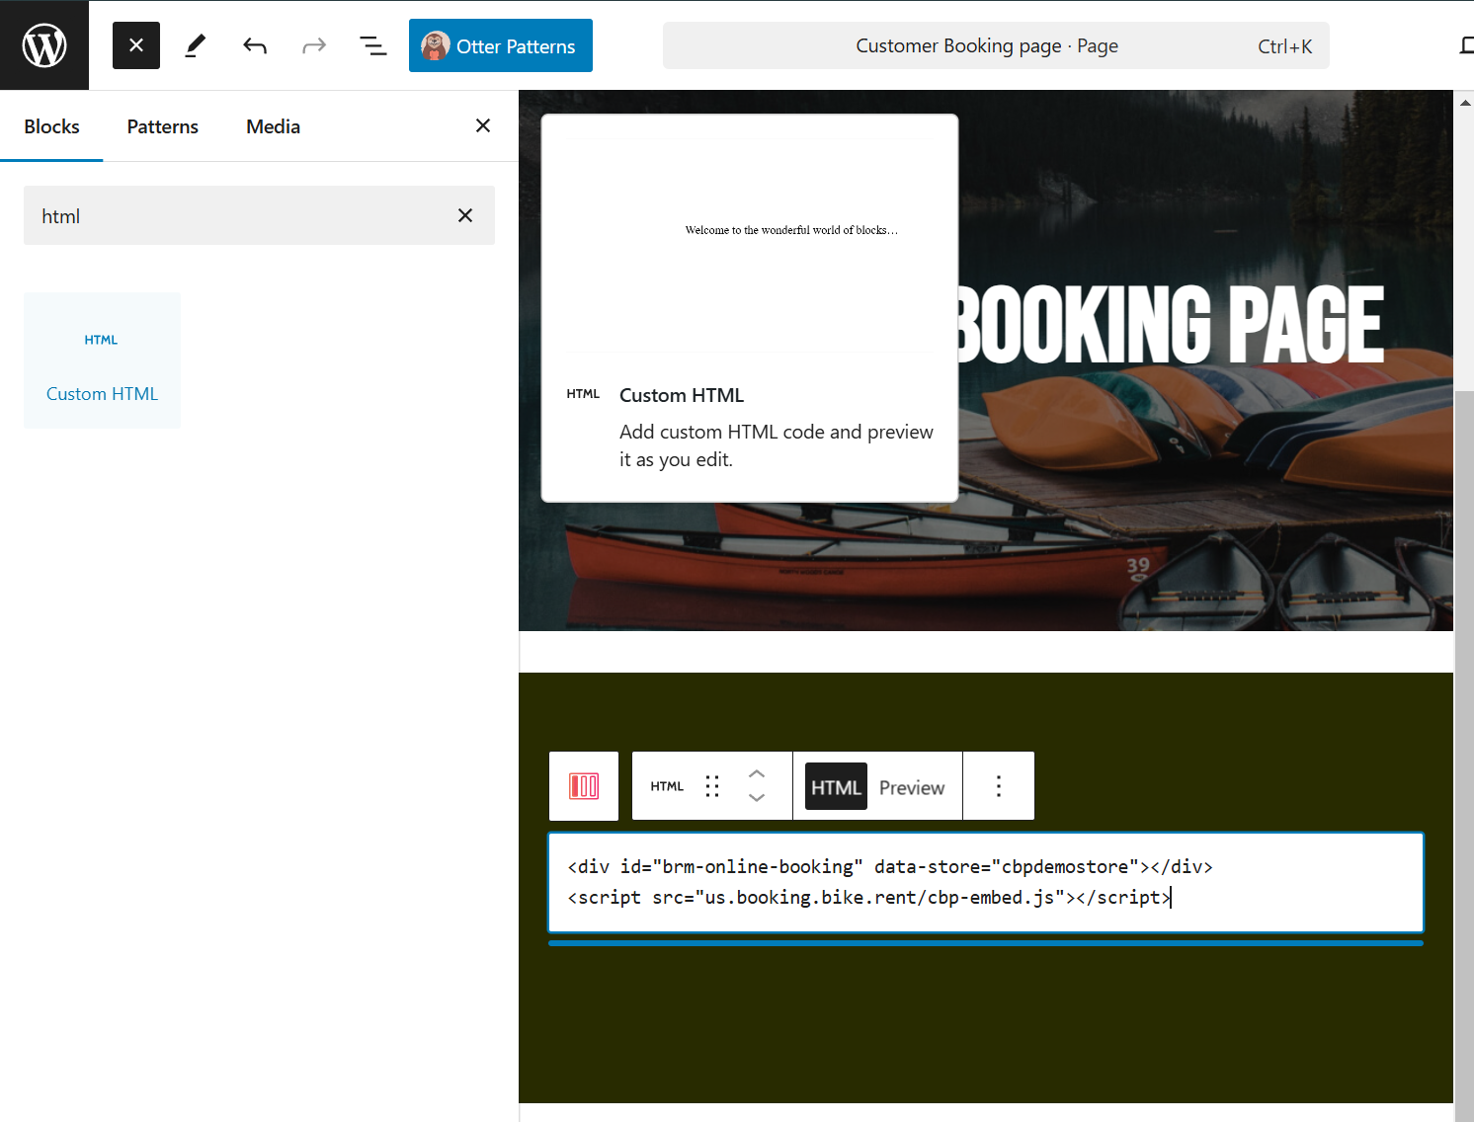Place cursor in the HTML code textarea
This screenshot has height=1122, width=1474.
986,882
